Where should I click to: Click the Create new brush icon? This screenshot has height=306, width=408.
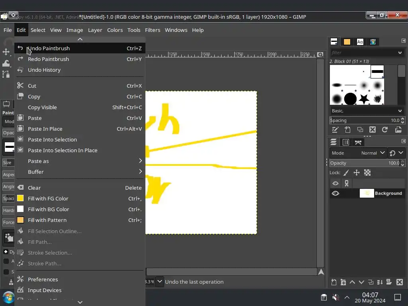click(347, 129)
